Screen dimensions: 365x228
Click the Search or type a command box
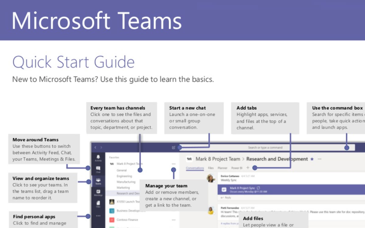266,147
